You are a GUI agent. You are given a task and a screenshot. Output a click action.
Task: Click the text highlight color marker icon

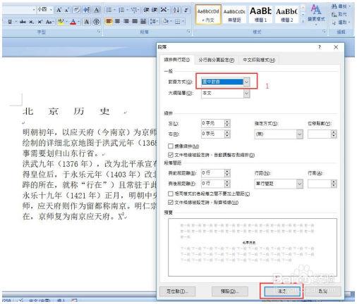tap(61, 22)
